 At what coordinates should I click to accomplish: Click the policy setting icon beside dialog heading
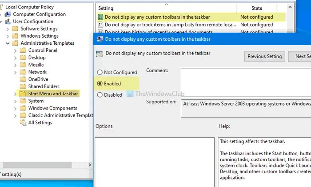99,54
